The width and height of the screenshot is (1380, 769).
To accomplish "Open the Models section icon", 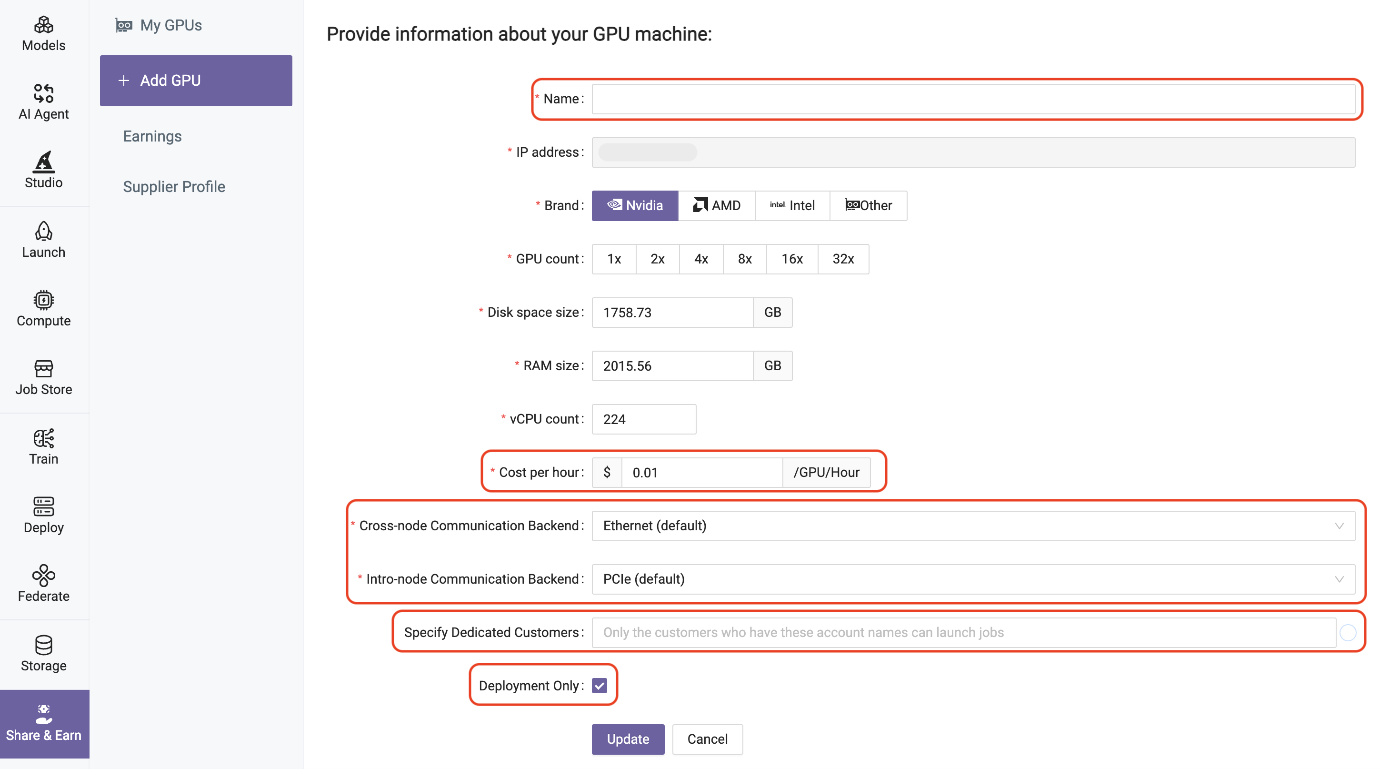I will pyautogui.click(x=43, y=25).
